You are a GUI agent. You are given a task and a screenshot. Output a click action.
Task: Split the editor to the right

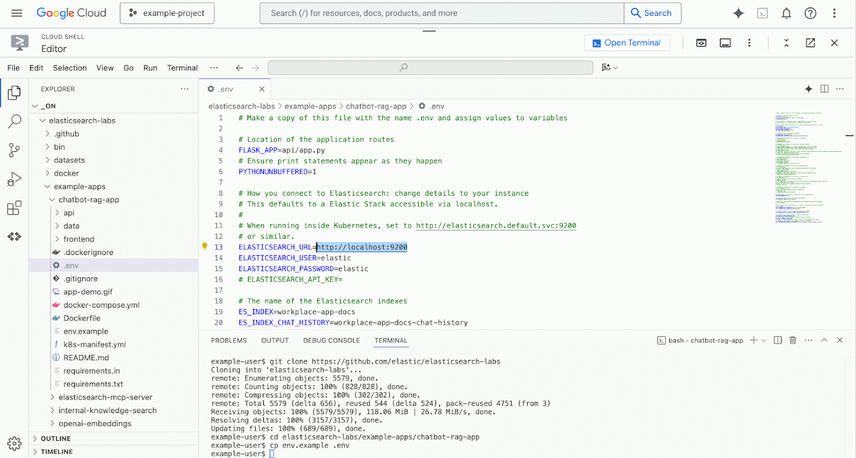824,89
